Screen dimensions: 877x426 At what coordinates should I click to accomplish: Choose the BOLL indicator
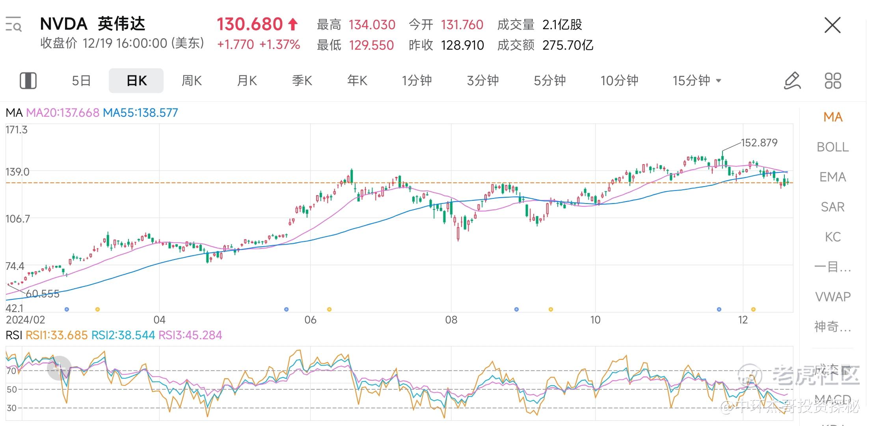tap(833, 147)
